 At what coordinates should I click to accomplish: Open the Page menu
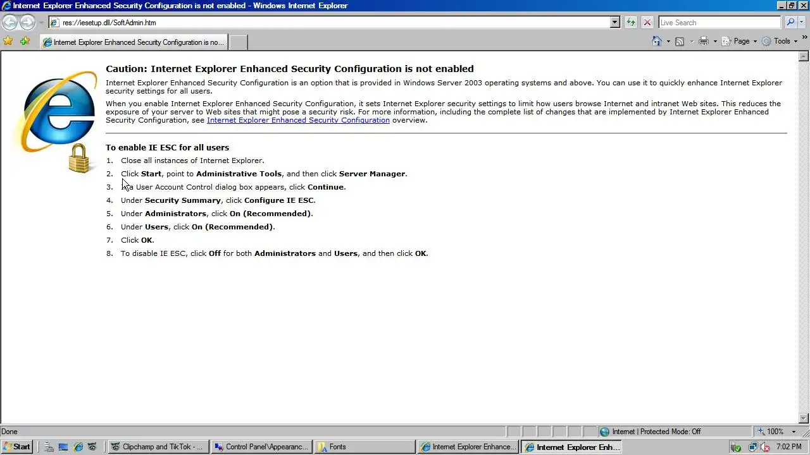tap(740, 41)
